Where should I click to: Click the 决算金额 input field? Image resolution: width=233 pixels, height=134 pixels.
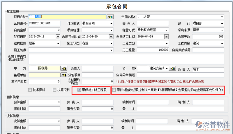pyautogui.click(x=44, y=121)
